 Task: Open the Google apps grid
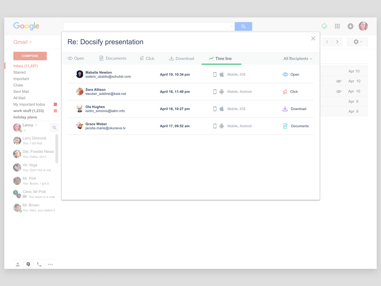(337, 26)
